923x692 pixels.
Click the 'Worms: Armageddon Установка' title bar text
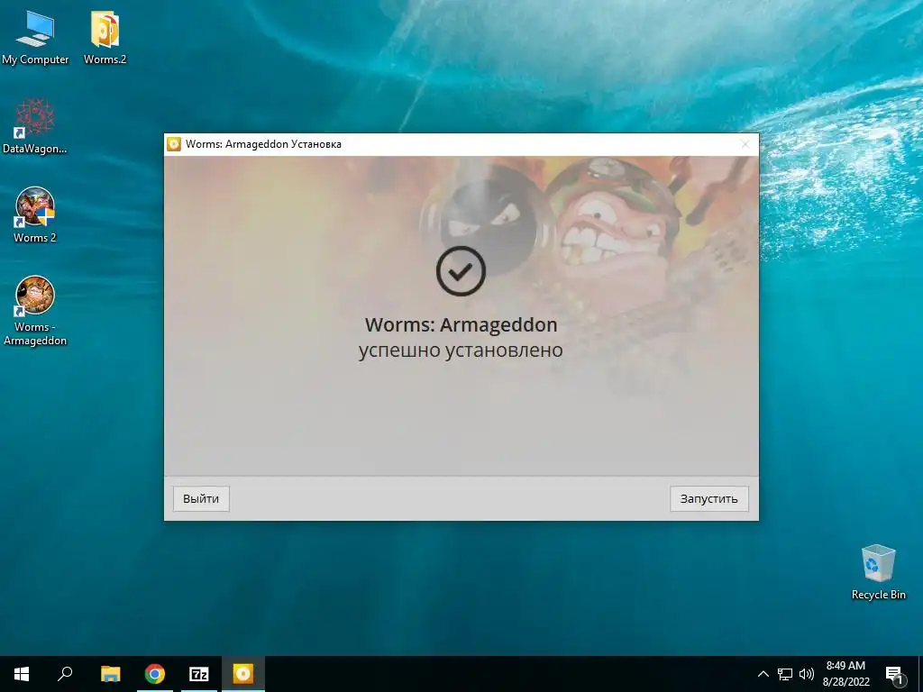(263, 144)
